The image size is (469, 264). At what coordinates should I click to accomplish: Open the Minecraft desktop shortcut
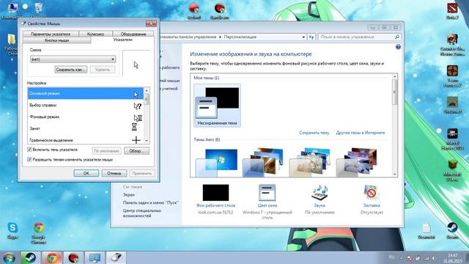coord(452,171)
